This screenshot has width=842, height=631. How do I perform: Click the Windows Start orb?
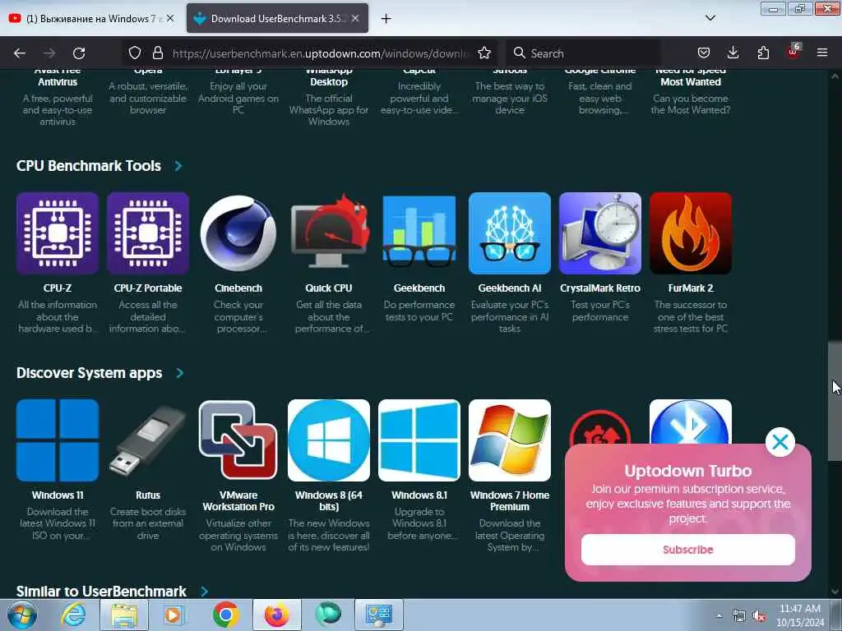pyautogui.click(x=22, y=615)
